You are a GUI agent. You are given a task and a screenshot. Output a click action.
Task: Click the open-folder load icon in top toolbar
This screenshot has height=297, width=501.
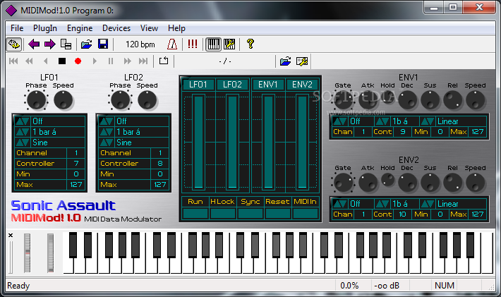point(86,44)
